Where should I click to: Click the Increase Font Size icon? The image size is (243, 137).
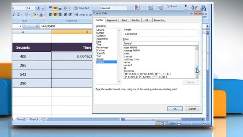coord(39,8)
